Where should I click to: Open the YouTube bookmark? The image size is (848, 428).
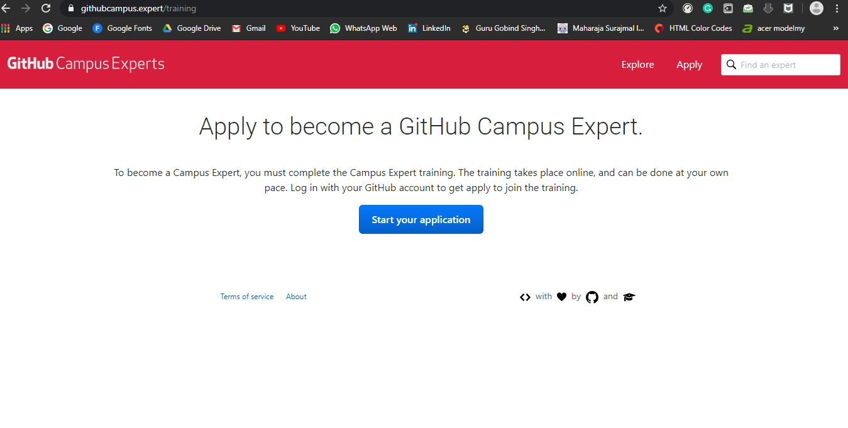[298, 28]
